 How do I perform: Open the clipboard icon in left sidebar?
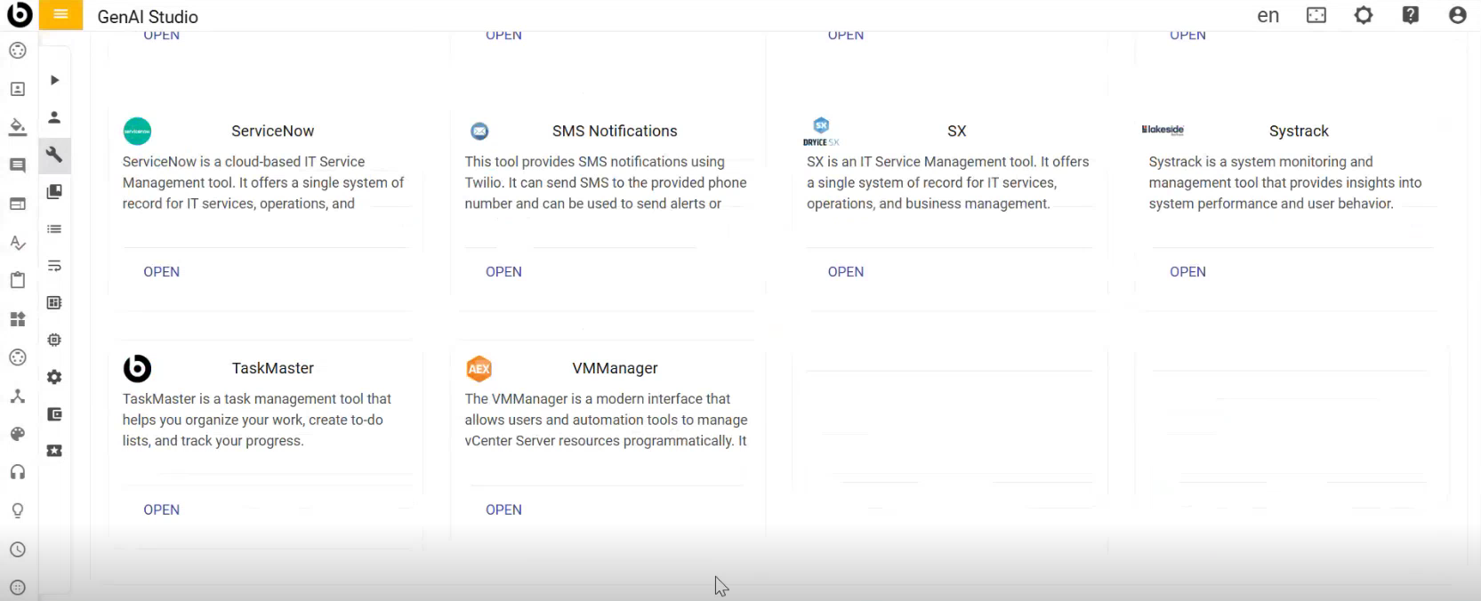pyautogui.click(x=17, y=280)
